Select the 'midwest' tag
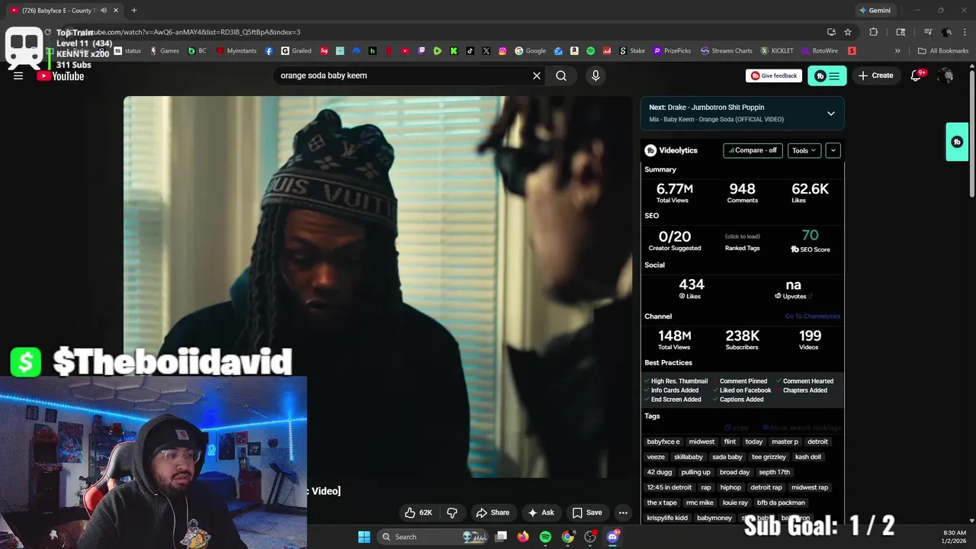The height and width of the screenshot is (549, 976). (x=701, y=441)
